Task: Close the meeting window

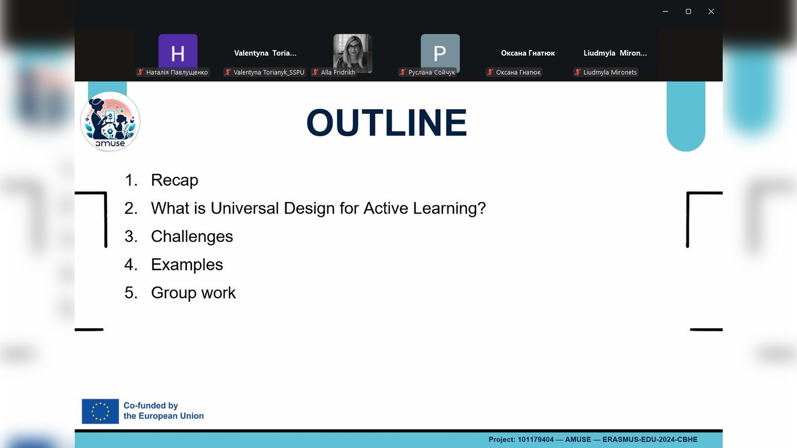Action: click(x=711, y=12)
